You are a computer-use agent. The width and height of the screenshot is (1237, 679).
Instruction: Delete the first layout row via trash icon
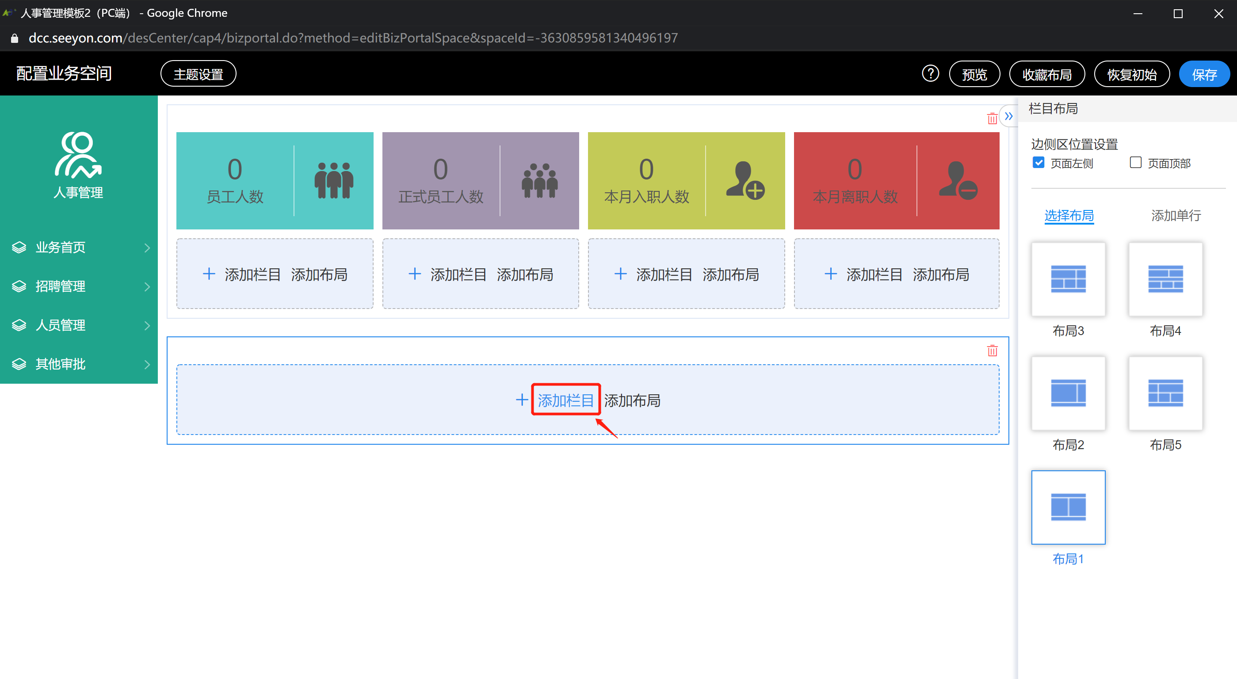(x=992, y=118)
